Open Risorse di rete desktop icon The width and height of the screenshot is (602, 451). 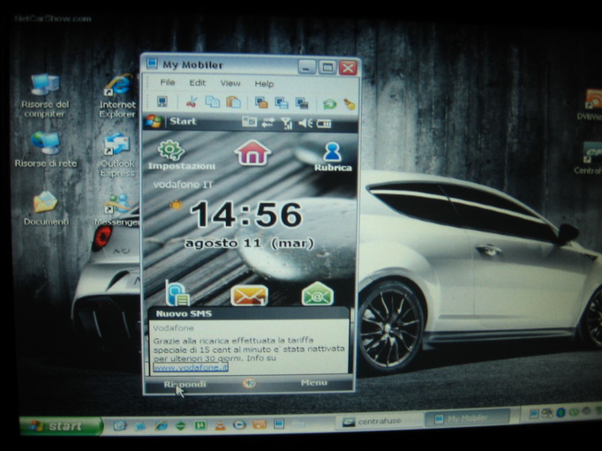(45, 149)
